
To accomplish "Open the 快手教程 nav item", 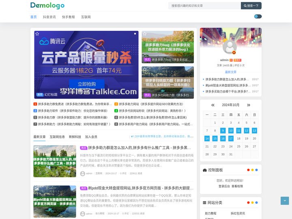I will (69, 17).
